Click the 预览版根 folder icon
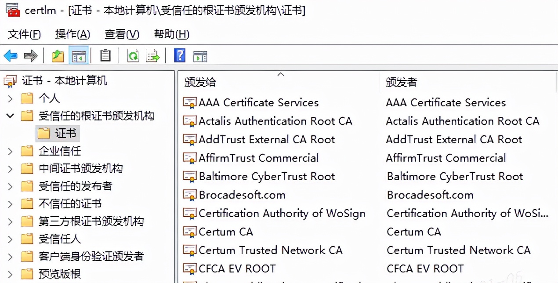The width and height of the screenshot is (558, 283). pos(27,274)
